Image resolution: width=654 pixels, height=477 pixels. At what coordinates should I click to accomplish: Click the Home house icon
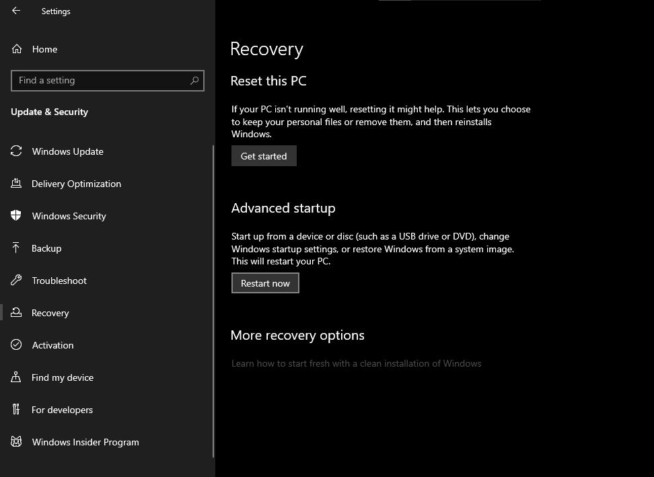[17, 49]
